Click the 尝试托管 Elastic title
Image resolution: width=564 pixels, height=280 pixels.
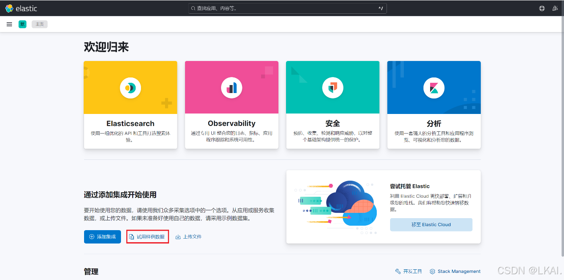click(410, 186)
